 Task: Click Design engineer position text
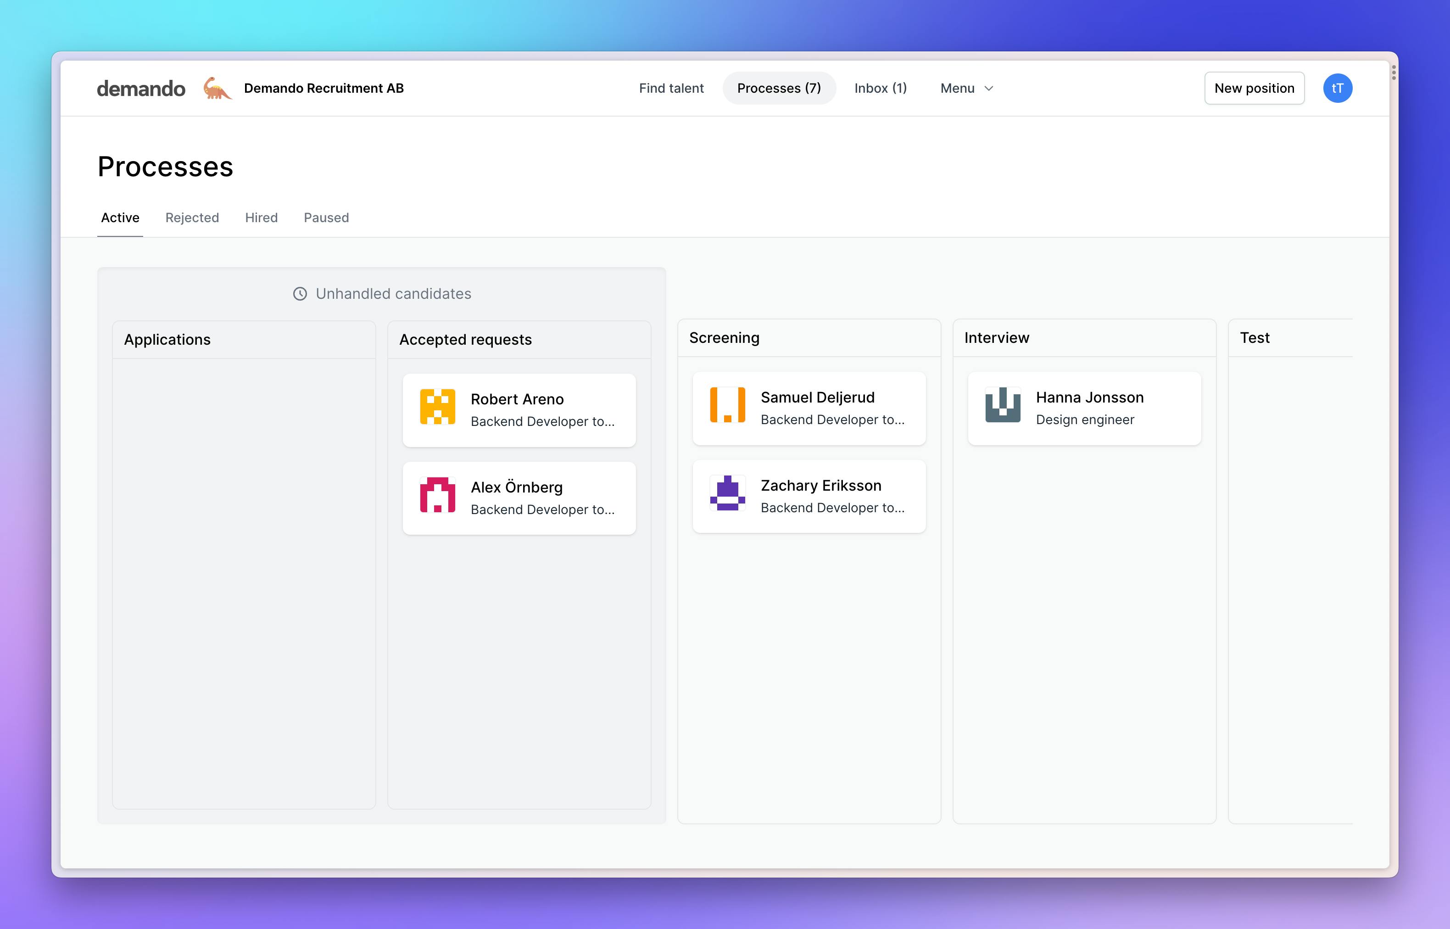click(1085, 420)
